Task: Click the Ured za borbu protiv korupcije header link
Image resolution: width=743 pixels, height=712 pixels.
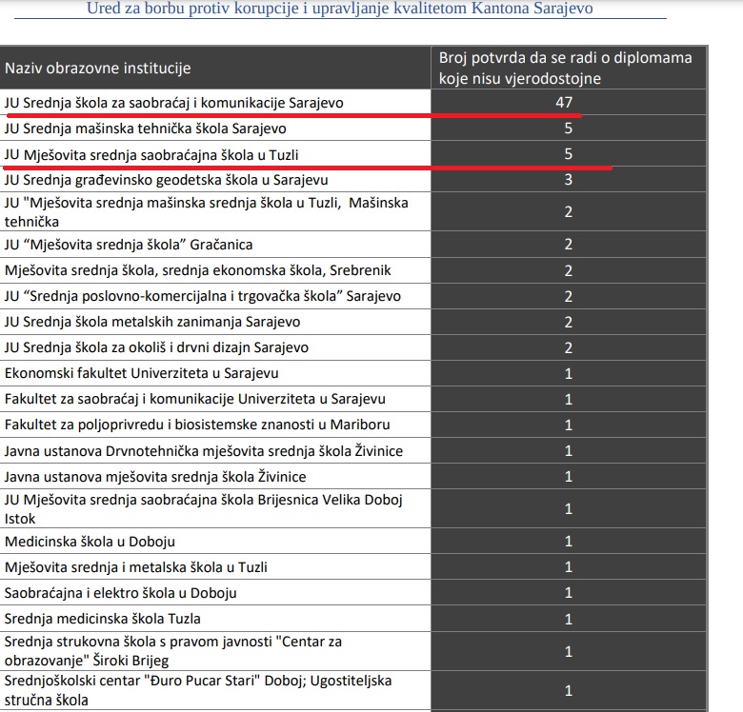Action: tap(340, 8)
